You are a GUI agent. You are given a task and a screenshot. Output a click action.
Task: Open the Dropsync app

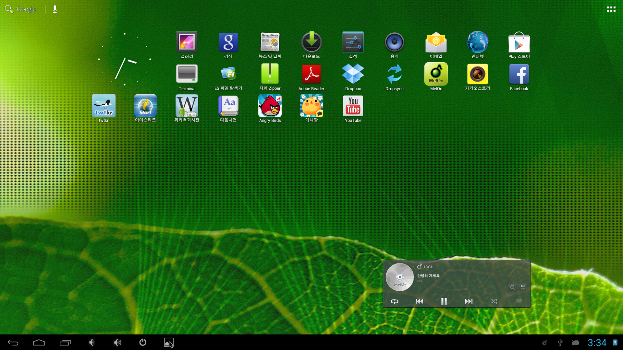coord(395,77)
